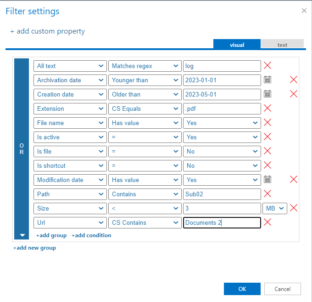Expand the Is active value dropdown
312x302 pixels.
(x=222, y=137)
